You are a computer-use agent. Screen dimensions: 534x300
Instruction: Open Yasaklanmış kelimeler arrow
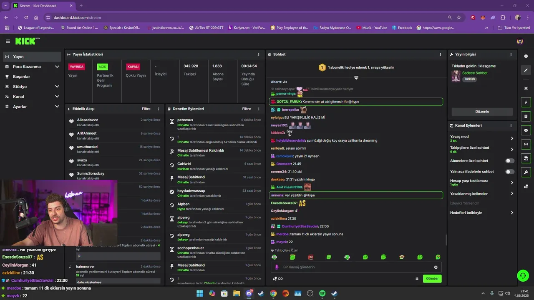(512, 193)
